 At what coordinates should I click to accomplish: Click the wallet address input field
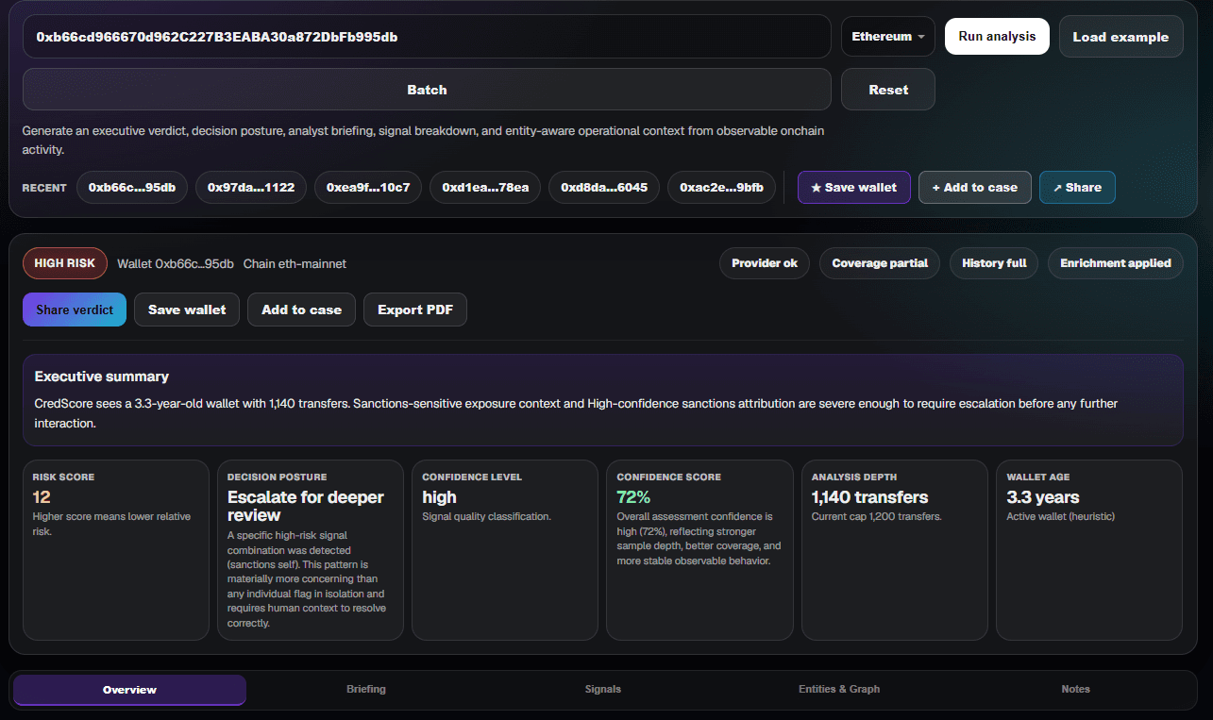[427, 37]
